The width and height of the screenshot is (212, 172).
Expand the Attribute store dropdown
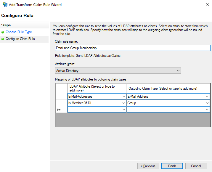pyautogui.click(x=118, y=71)
